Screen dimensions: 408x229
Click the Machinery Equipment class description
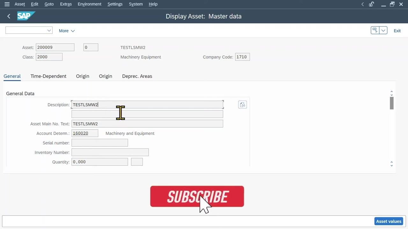tap(141, 57)
